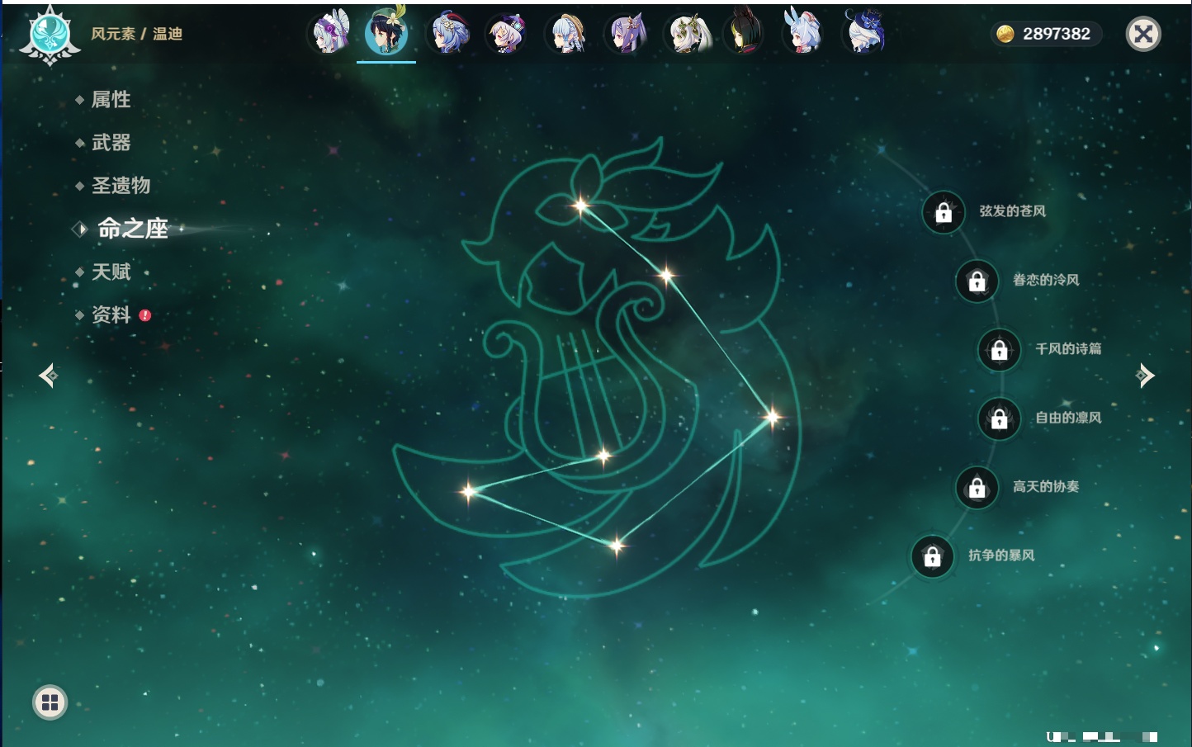Select Furina's blue top-hat avatar
This screenshot has height=747, width=1192.
(863, 34)
